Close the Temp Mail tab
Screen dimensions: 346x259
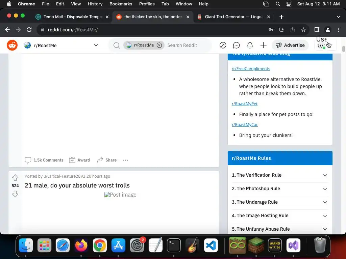click(x=107, y=17)
